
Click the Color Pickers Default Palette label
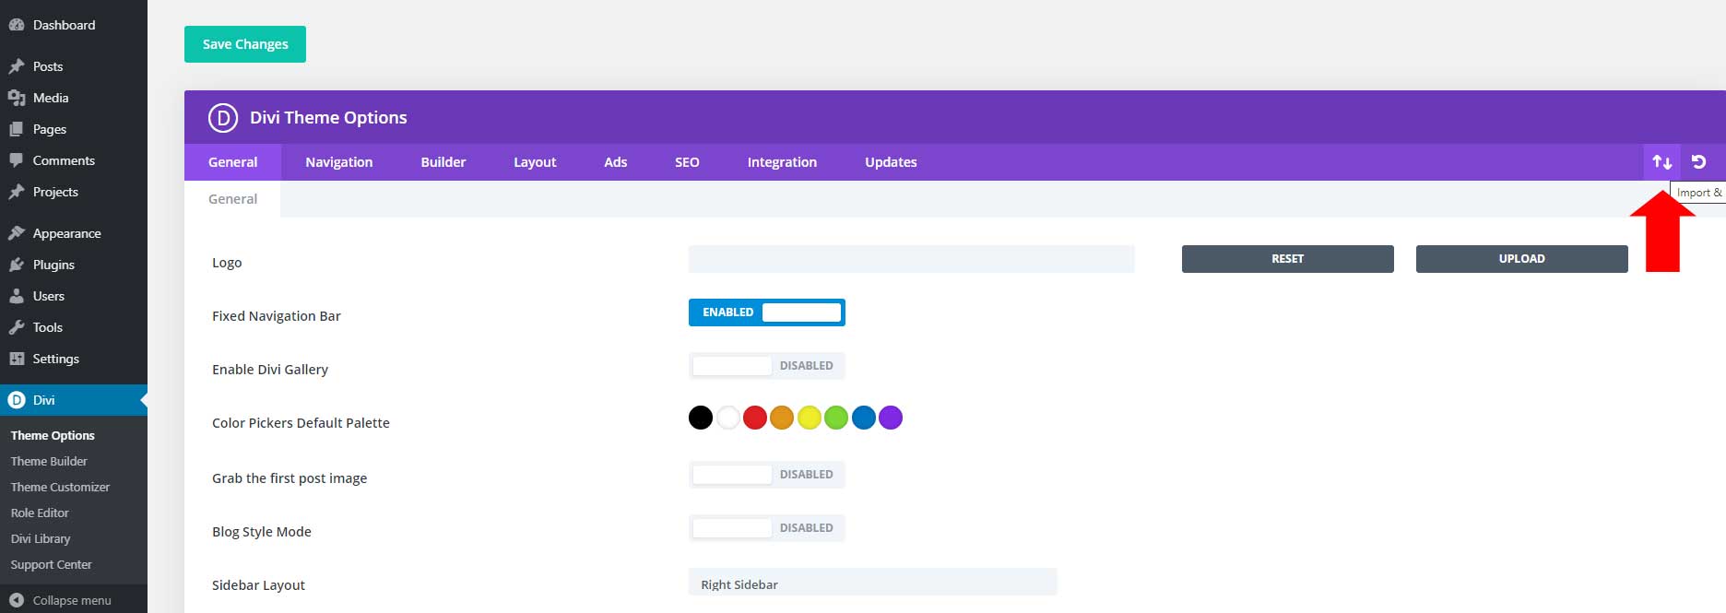point(301,423)
